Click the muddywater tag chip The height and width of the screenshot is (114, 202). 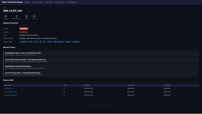pos(24,42)
